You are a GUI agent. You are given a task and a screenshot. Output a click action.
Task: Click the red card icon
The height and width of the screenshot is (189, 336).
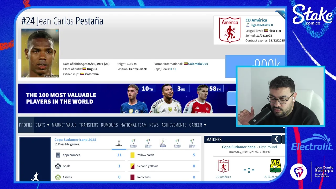(132, 177)
